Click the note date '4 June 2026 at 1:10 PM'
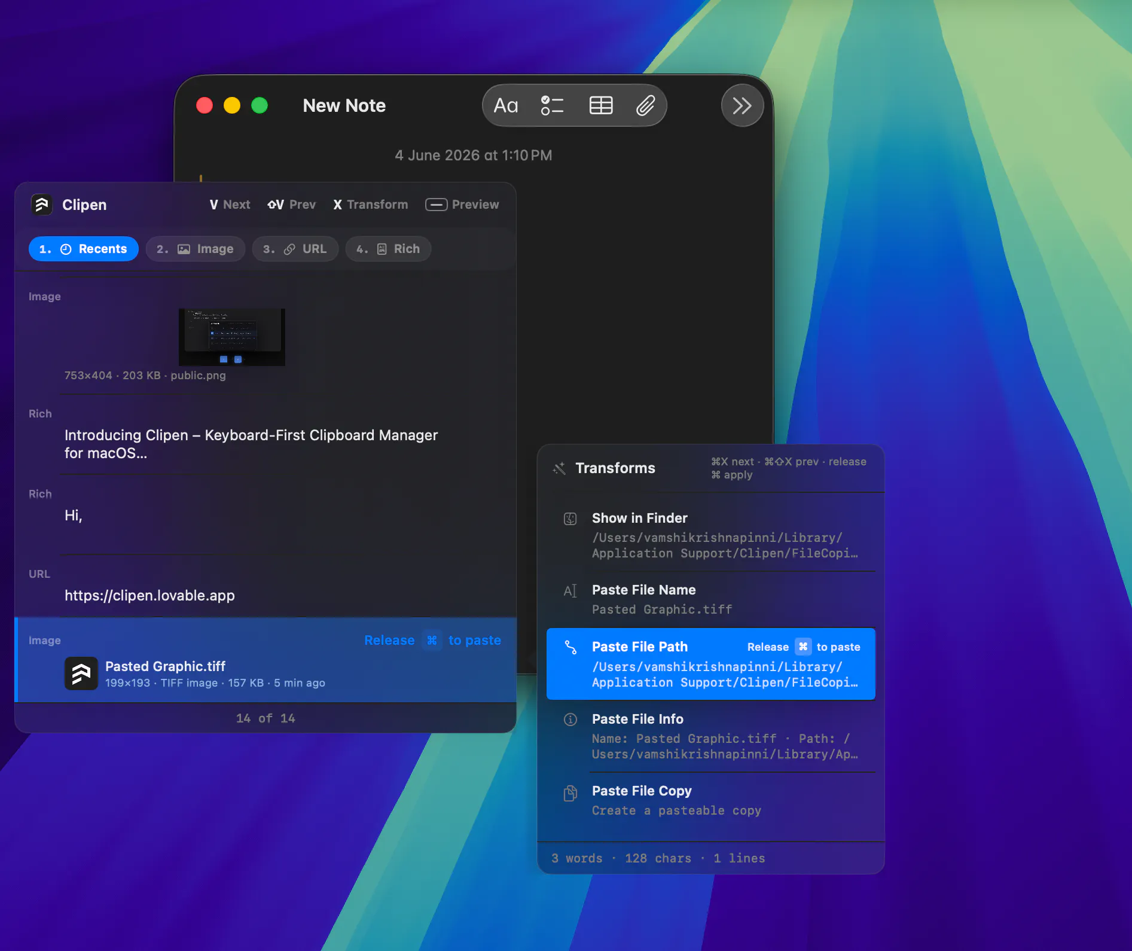1132x951 pixels. coord(474,156)
